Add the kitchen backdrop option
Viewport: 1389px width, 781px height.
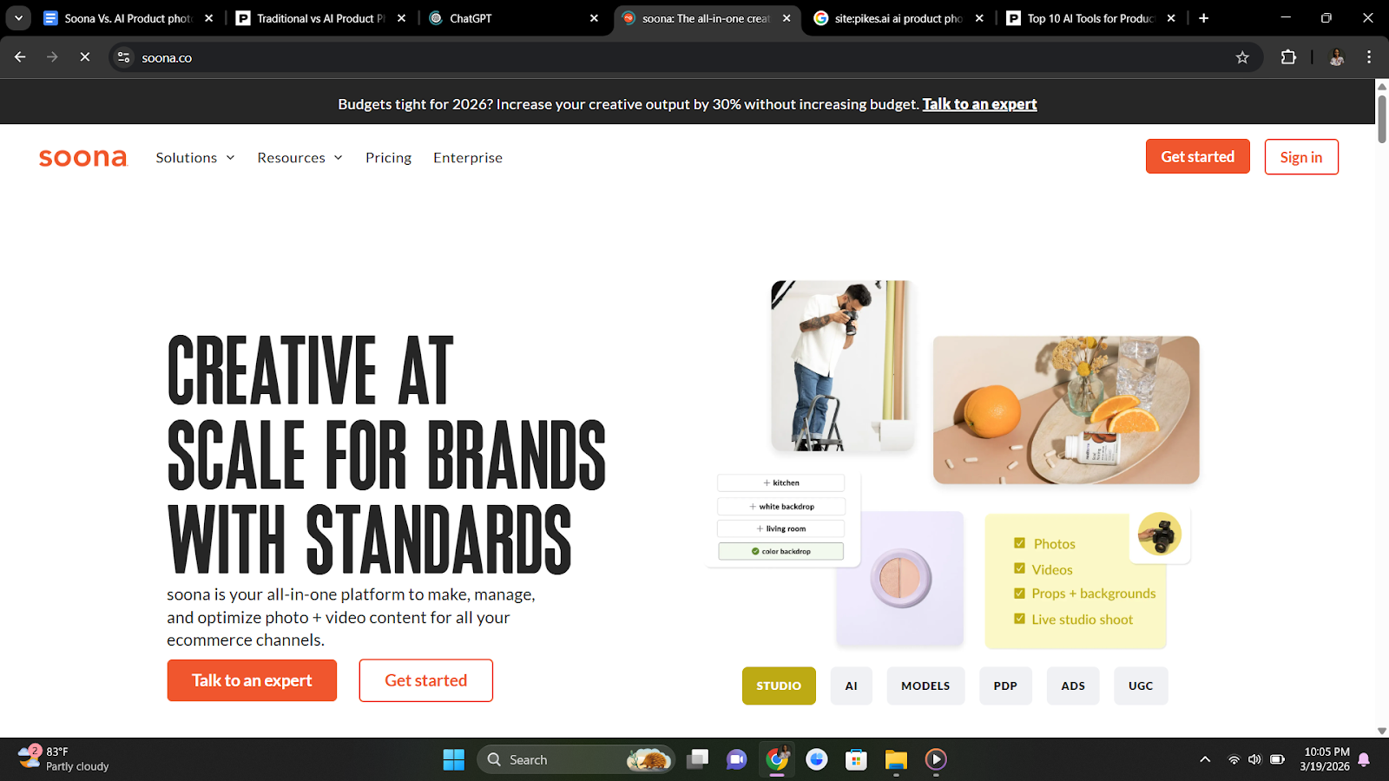coord(780,482)
